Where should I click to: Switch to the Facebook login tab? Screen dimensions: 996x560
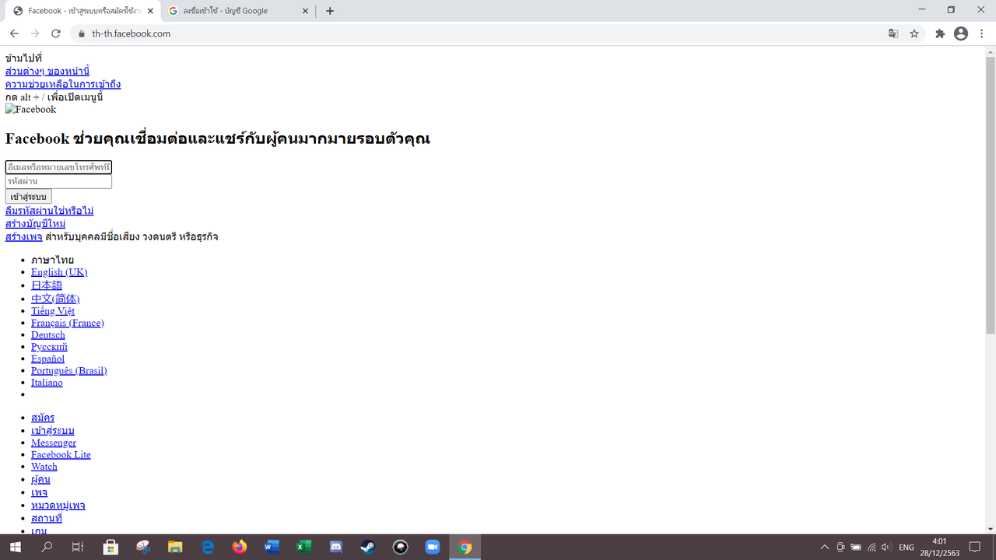[x=82, y=11]
